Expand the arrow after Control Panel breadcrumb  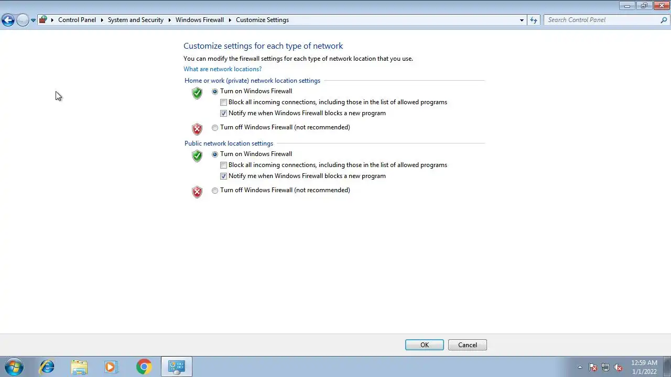[102, 20]
